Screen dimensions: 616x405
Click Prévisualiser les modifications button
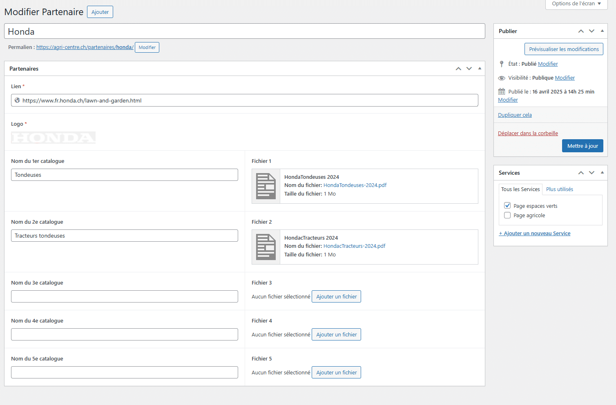[x=564, y=49]
